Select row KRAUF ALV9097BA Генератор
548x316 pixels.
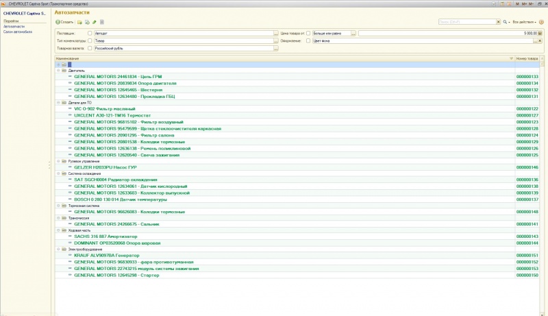(x=297, y=256)
